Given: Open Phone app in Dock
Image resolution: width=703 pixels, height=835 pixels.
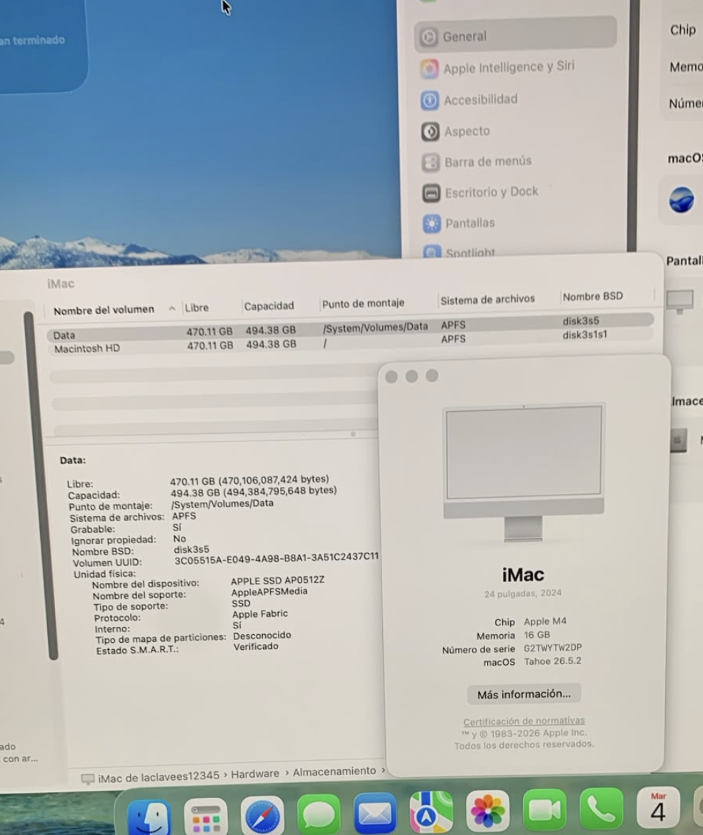Looking at the screenshot, I should pos(601,809).
